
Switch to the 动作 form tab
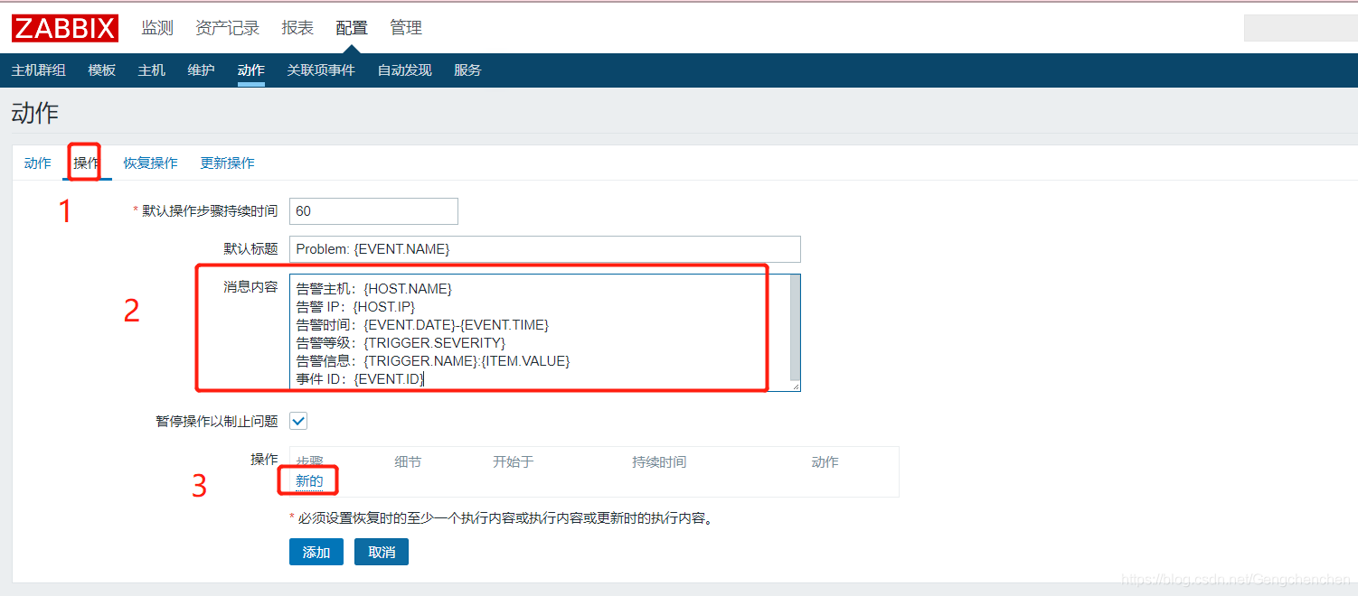38,163
